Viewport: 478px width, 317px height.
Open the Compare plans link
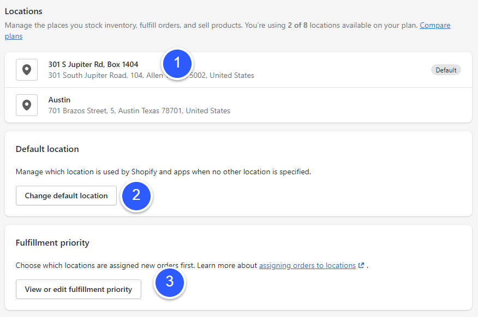point(435,25)
